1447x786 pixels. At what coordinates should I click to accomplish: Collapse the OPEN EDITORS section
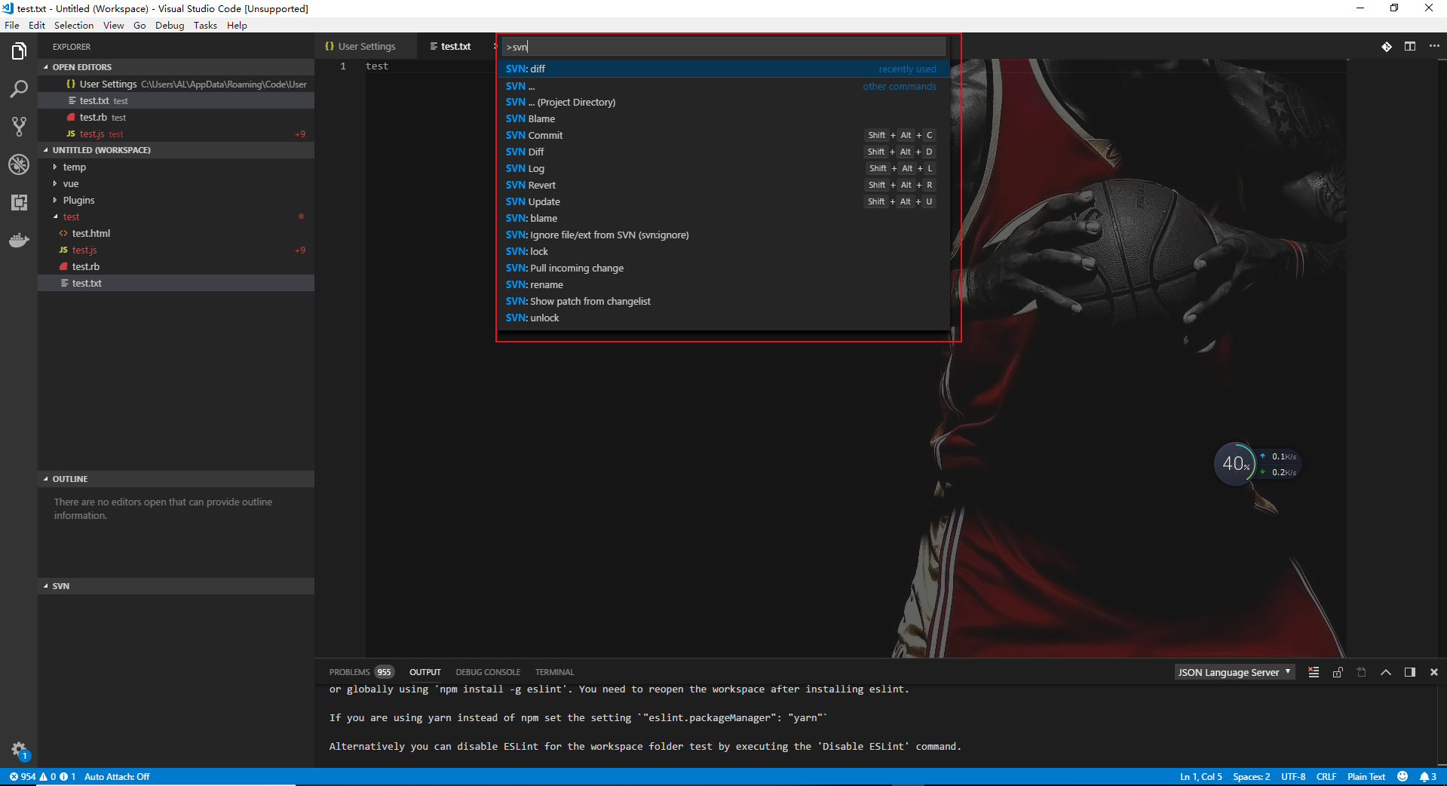coord(176,67)
